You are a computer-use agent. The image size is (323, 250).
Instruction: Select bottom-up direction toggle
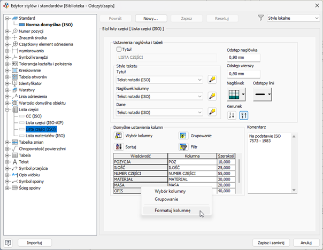(x=243, y=115)
